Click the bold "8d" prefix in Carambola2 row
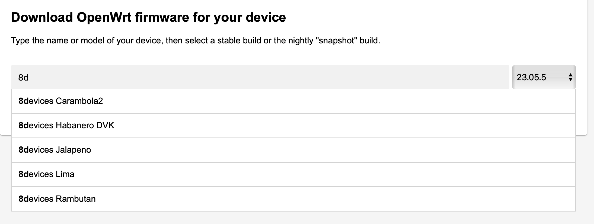594x224 pixels. pyautogui.click(x=24, y=101)
